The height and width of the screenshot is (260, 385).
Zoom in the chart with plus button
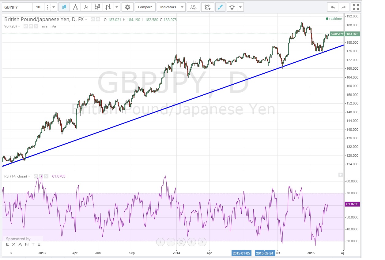point(192,242)
